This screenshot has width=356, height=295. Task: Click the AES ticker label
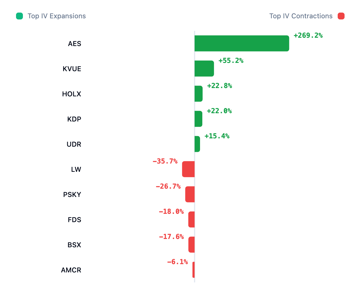(x=74, y=44)
